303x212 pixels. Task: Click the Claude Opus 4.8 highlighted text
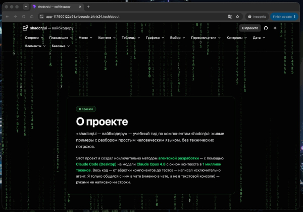(151, 164)
